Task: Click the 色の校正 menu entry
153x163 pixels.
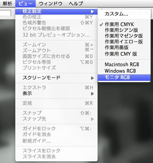Action: click(56, 17)
